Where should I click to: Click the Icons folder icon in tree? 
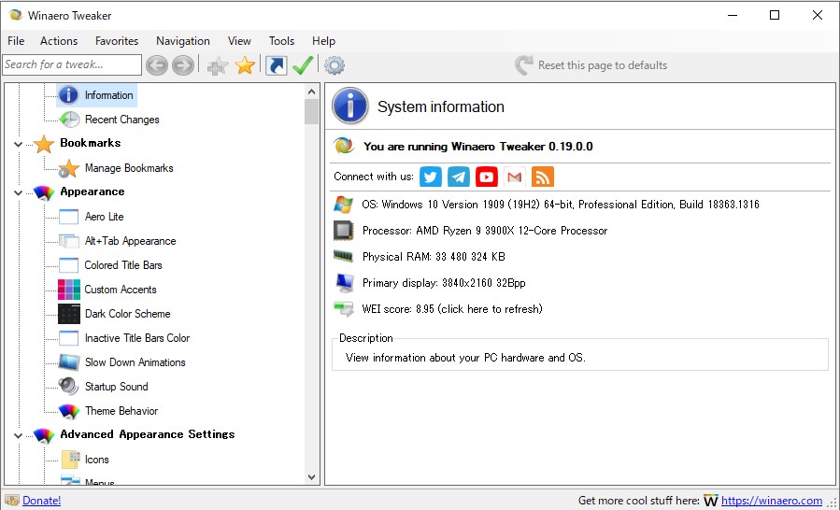[70, 460]
